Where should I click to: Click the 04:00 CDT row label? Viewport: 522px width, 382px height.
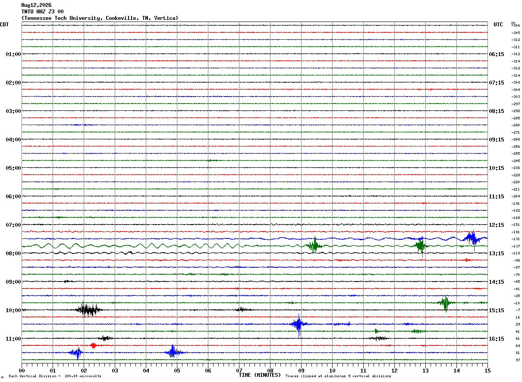pos(13,140)
